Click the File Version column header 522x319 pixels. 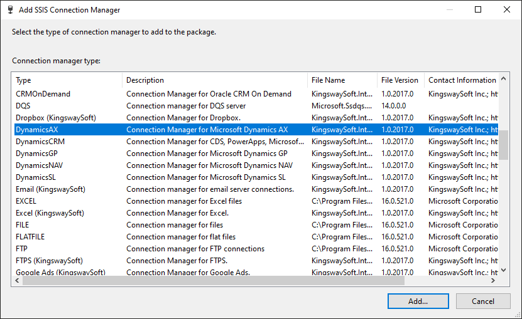point(401,80)
